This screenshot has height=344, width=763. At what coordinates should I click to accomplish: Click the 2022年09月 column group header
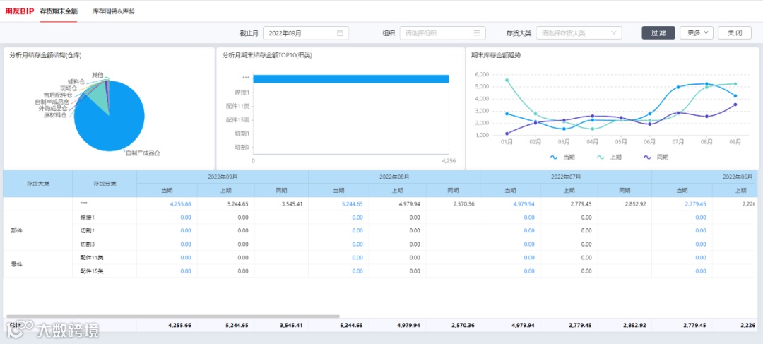[223, 177]
